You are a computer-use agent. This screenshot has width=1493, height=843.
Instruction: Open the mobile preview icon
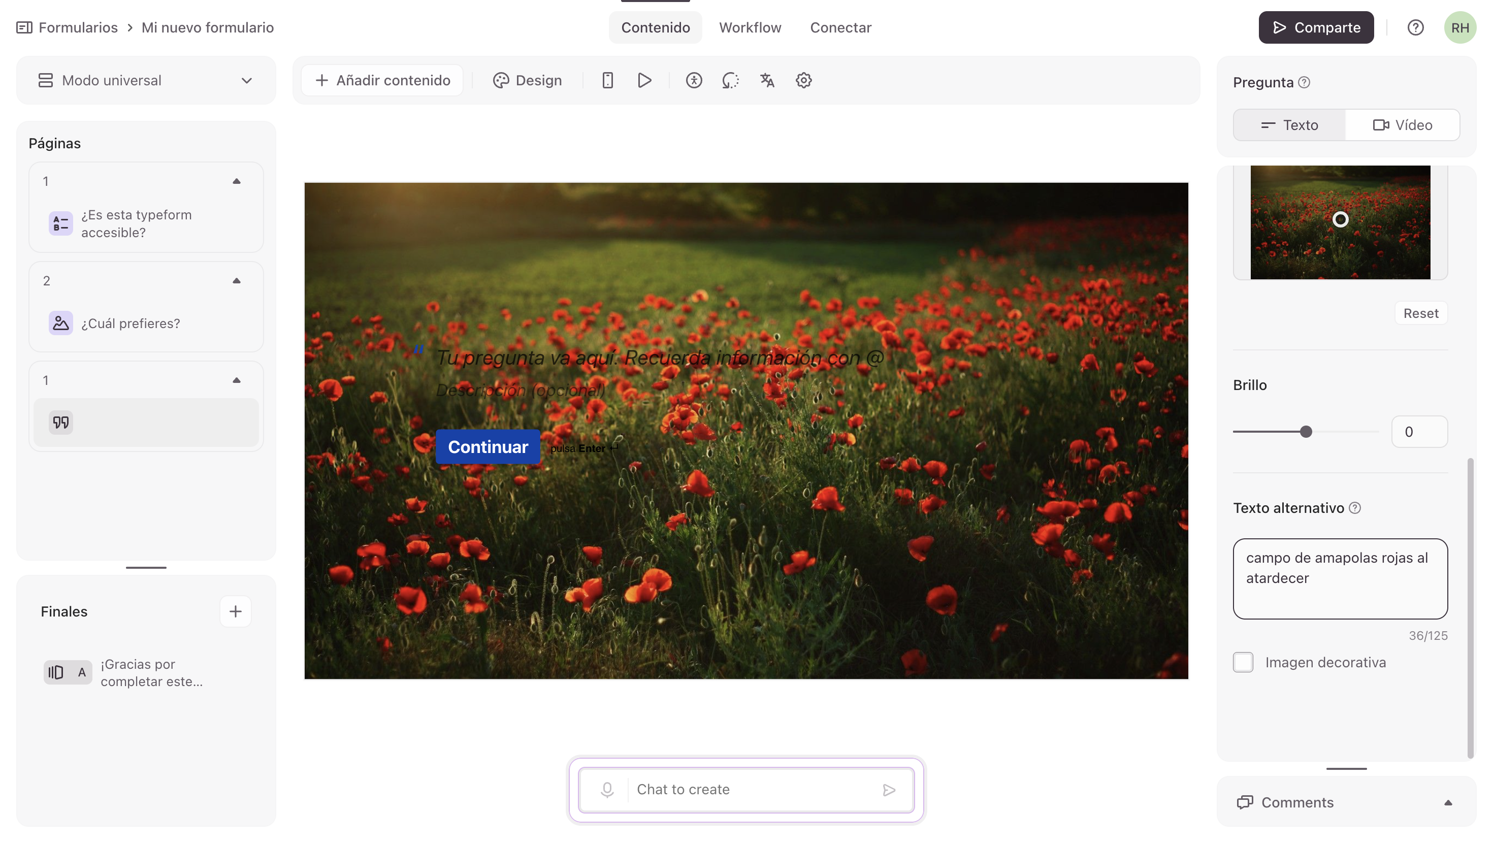click(607, 80)
